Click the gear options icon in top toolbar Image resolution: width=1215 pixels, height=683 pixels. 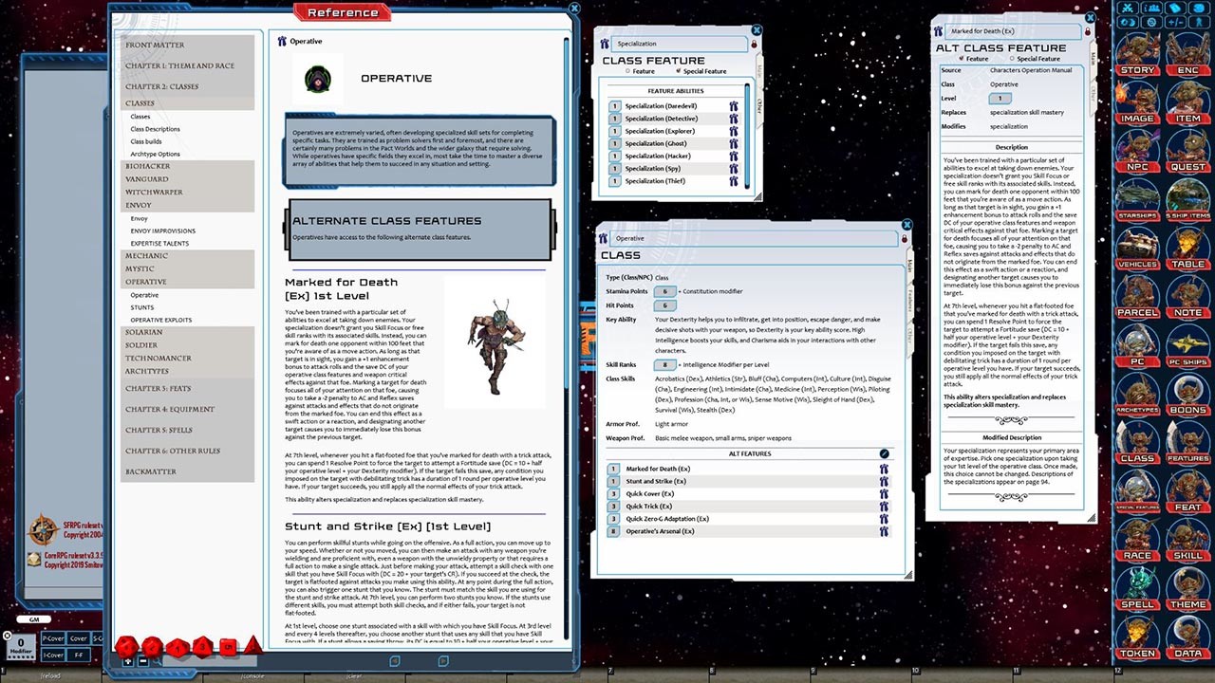coord(1152,21)
